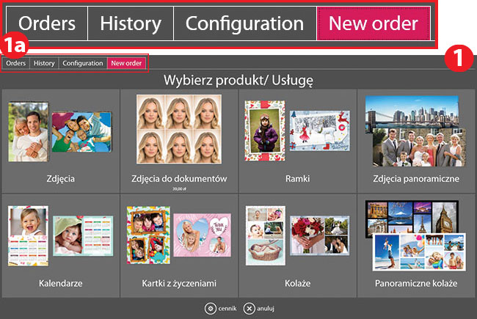Click the enlarged Configuration tab in the callout
The image size is (477, 319).
click(x=244, y=23)
